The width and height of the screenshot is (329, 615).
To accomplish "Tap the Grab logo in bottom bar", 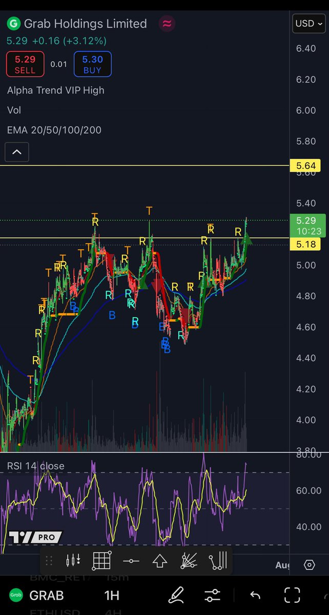I will [16, 596].
